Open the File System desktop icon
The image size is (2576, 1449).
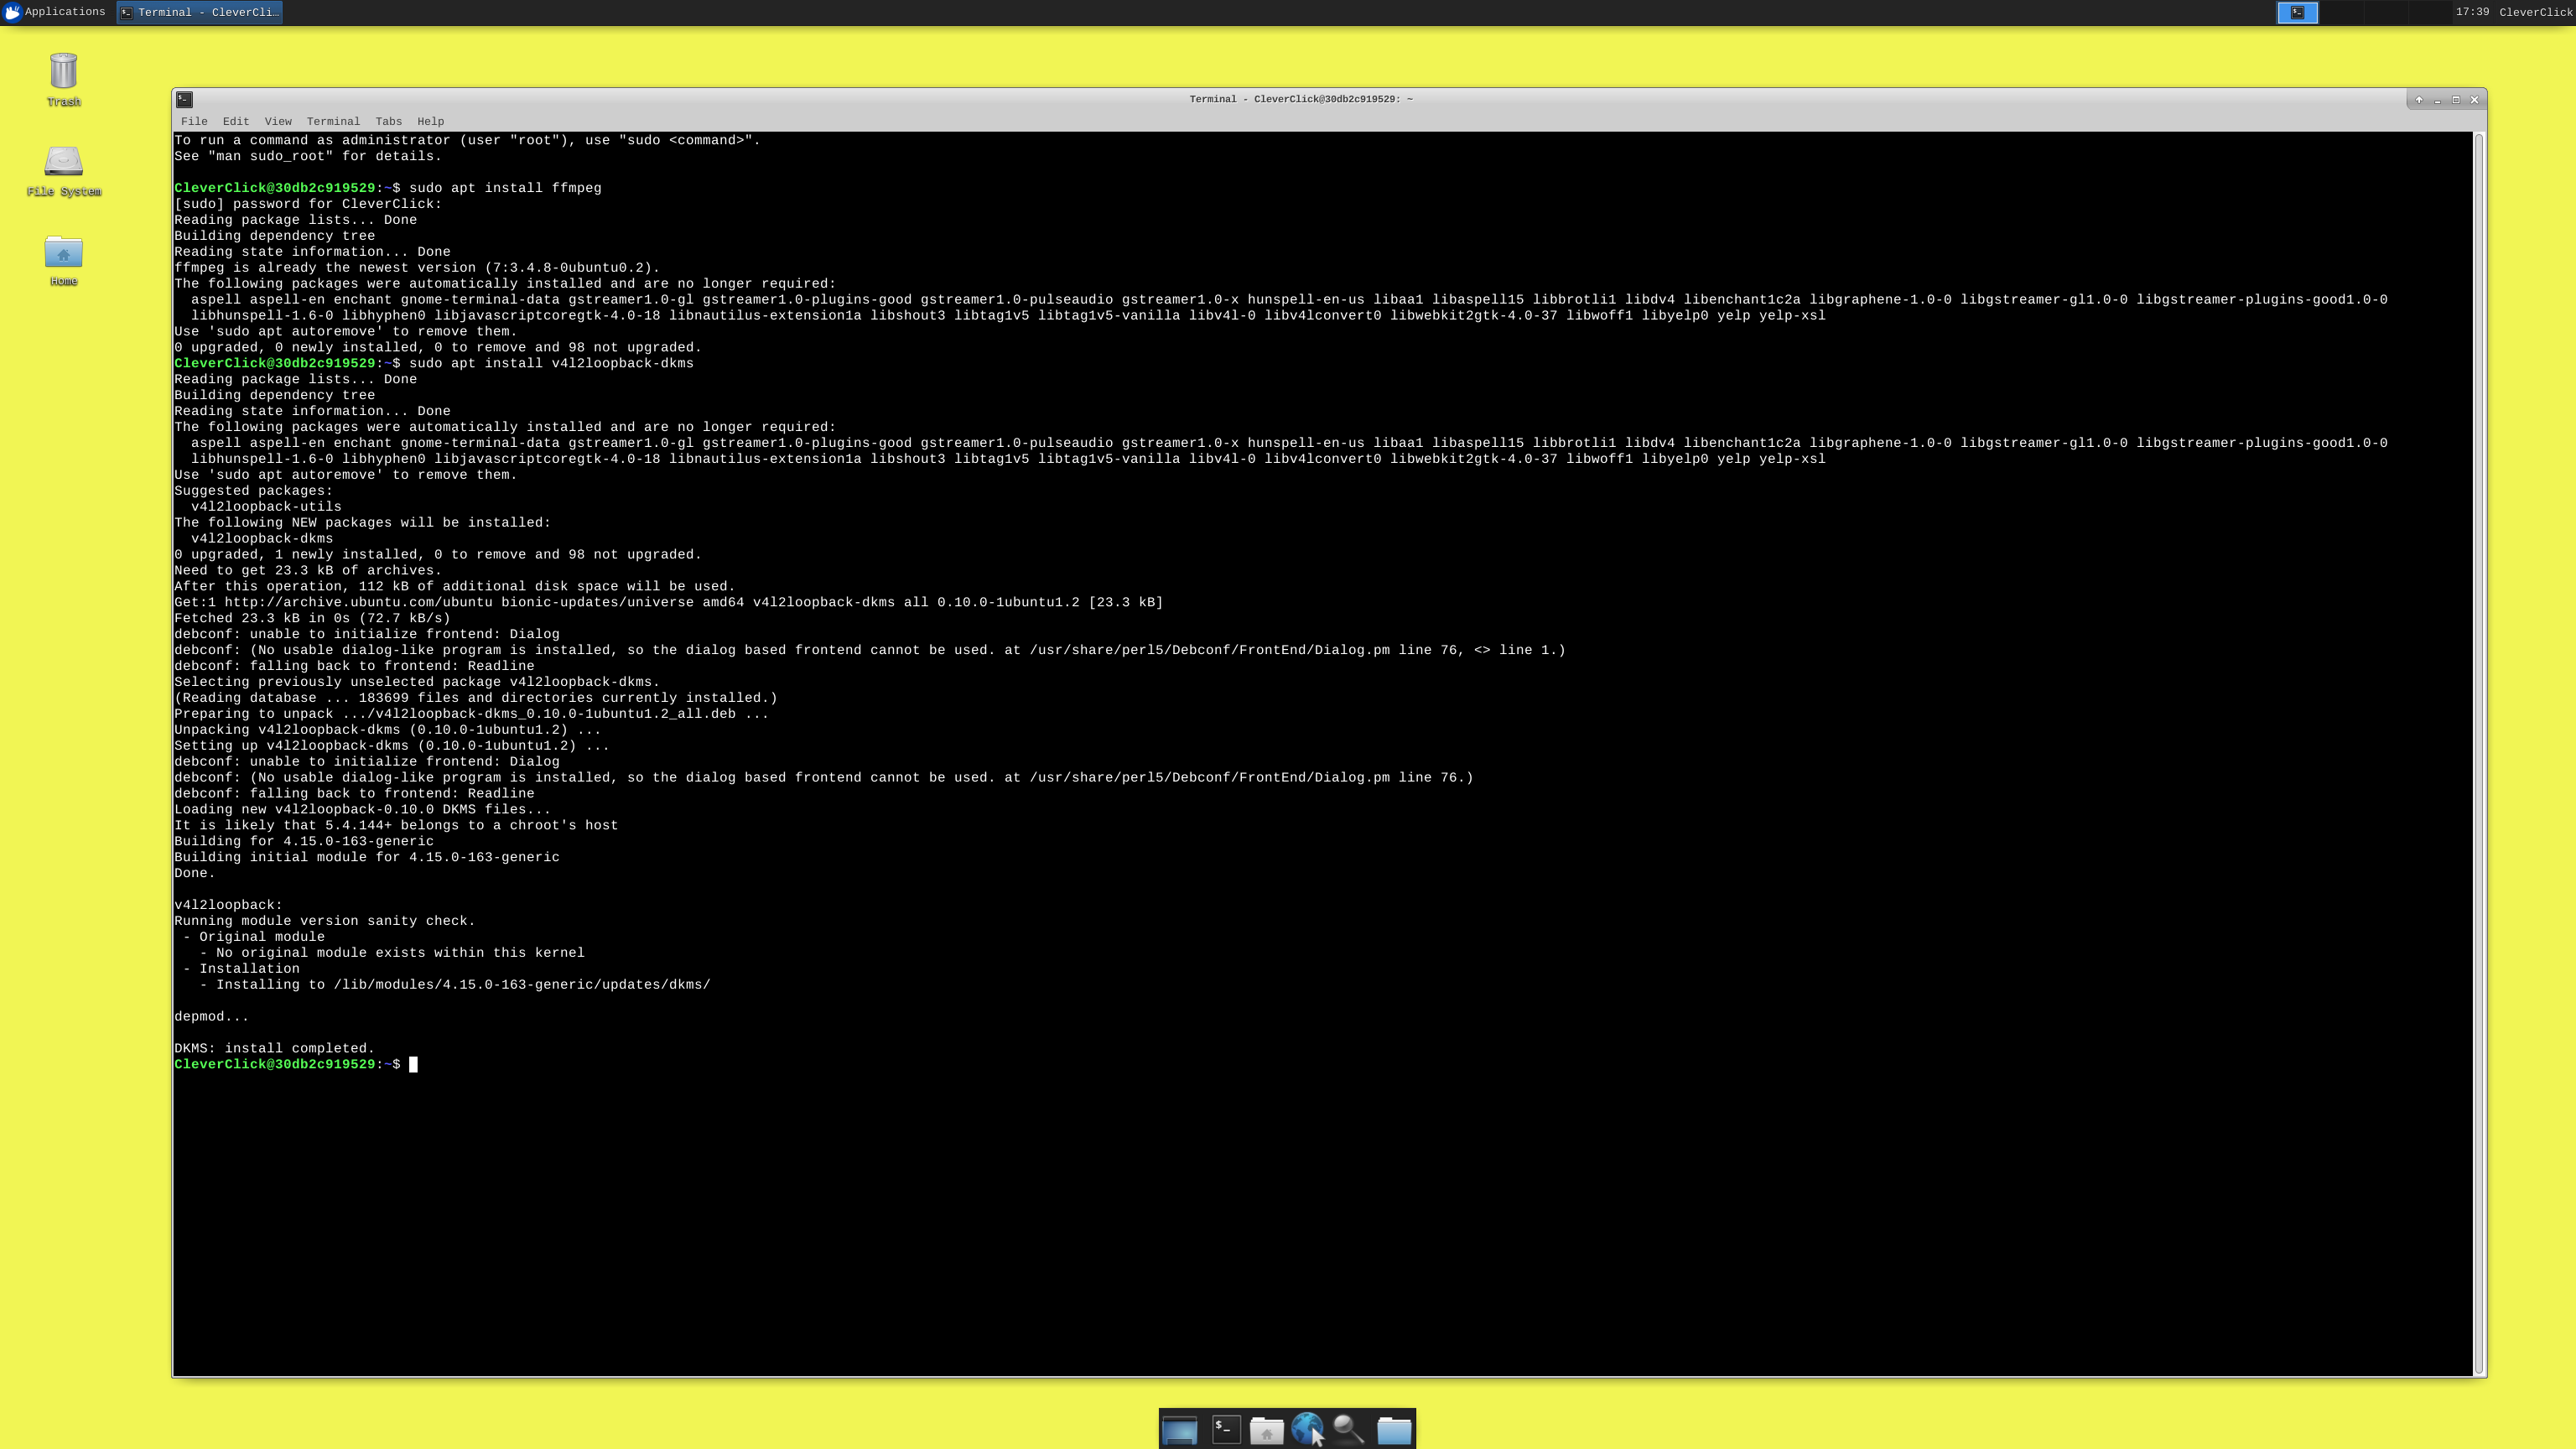63,163
